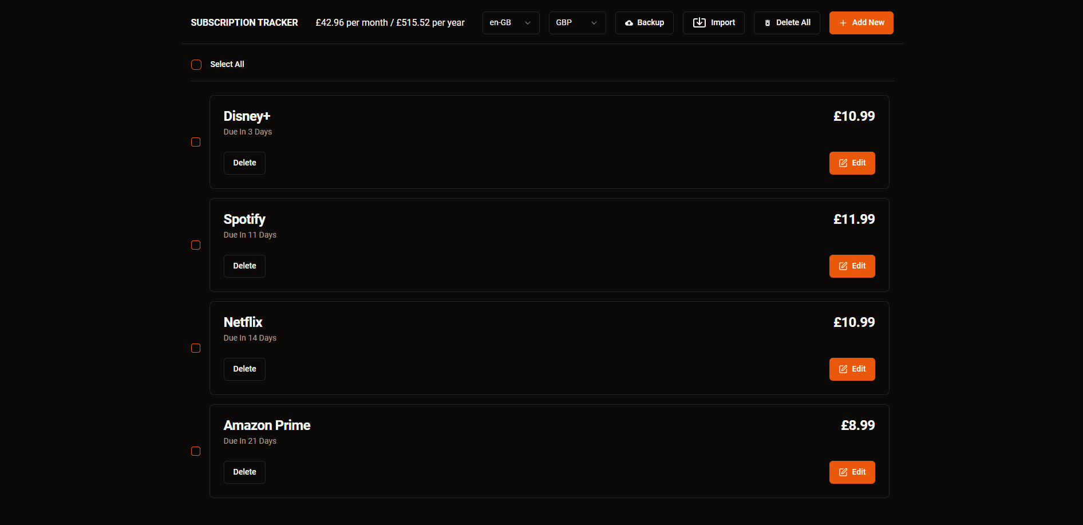
Task: Delete the Spotify subscription
Action: tap(244, 266)
